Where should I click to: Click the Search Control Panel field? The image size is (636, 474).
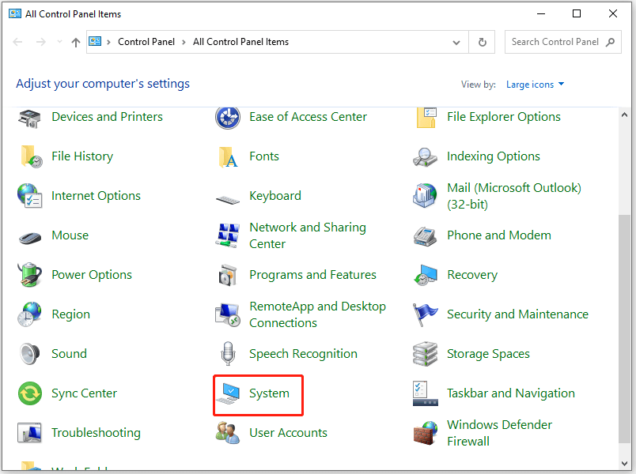563,42
